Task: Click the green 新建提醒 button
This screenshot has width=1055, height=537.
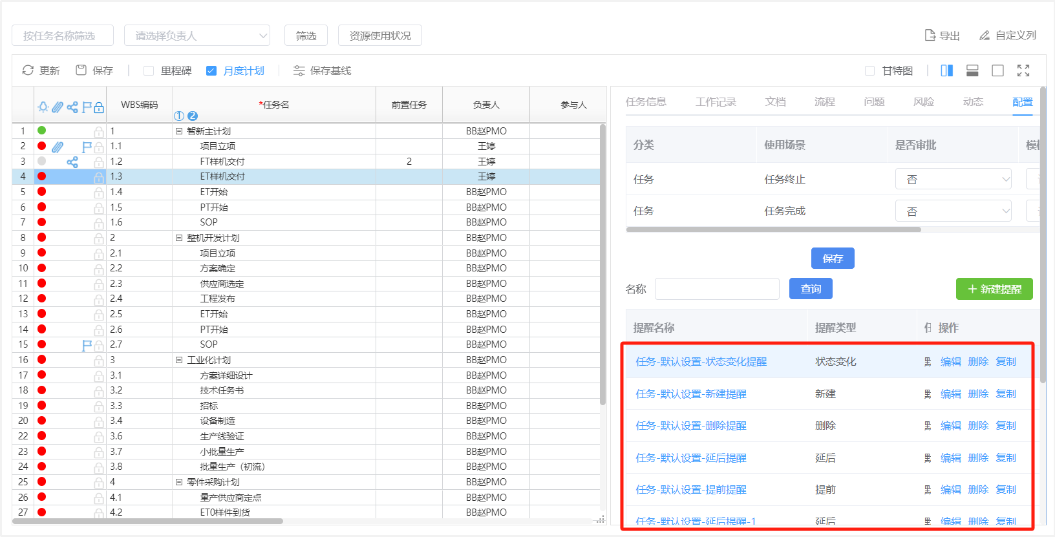Action: point(994,289)
